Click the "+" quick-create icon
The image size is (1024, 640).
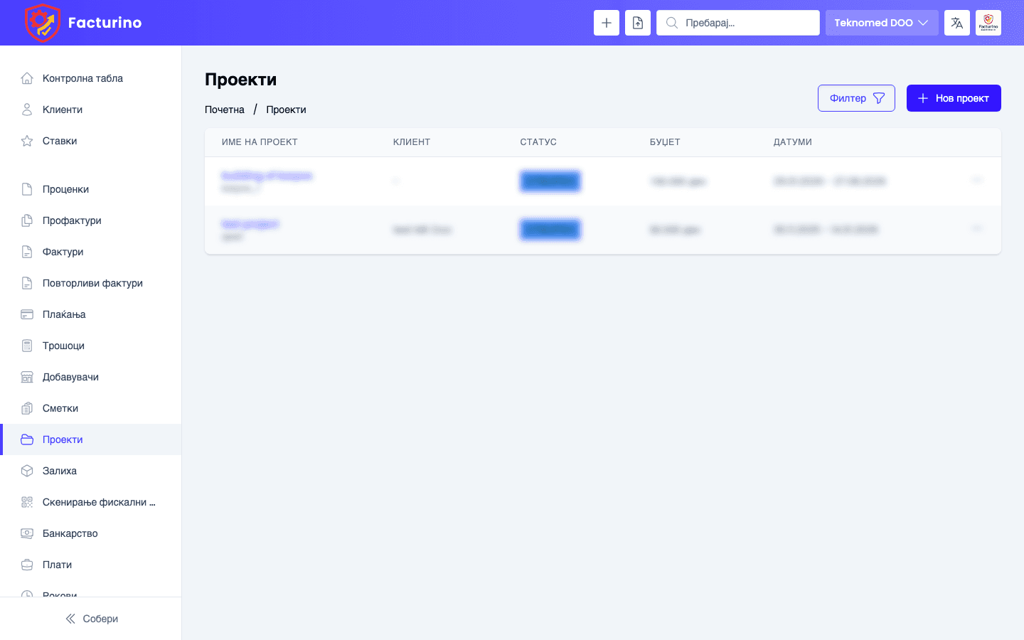pyautogui.click(x=606, y=22)
